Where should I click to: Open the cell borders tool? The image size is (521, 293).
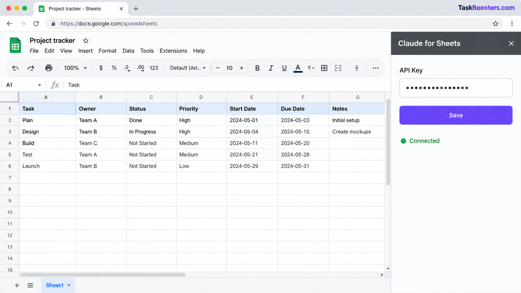tap(324, 68)
